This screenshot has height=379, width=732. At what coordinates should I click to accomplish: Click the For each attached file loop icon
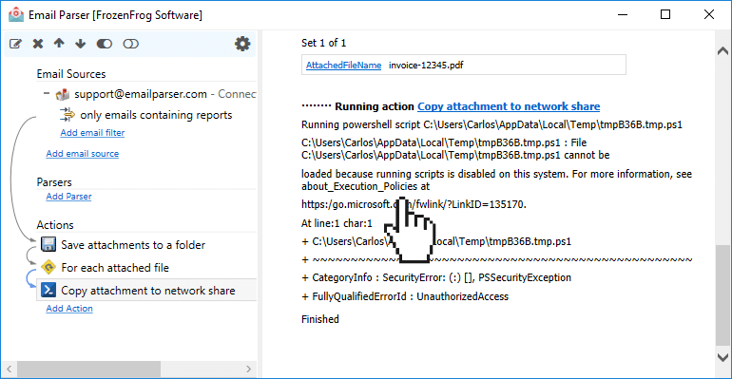(48, 268)
